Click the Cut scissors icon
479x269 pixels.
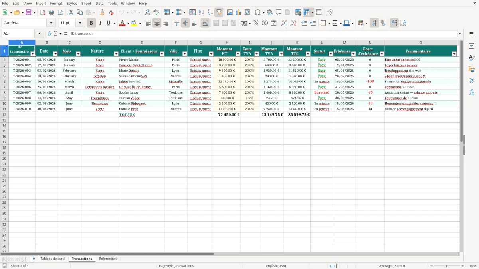(x=71, y=12)
